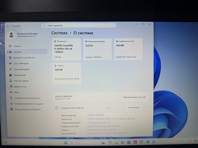Open Bluetooth и устройства settings
The width and height of the screenshot is (198, 148).
(27, 58)
